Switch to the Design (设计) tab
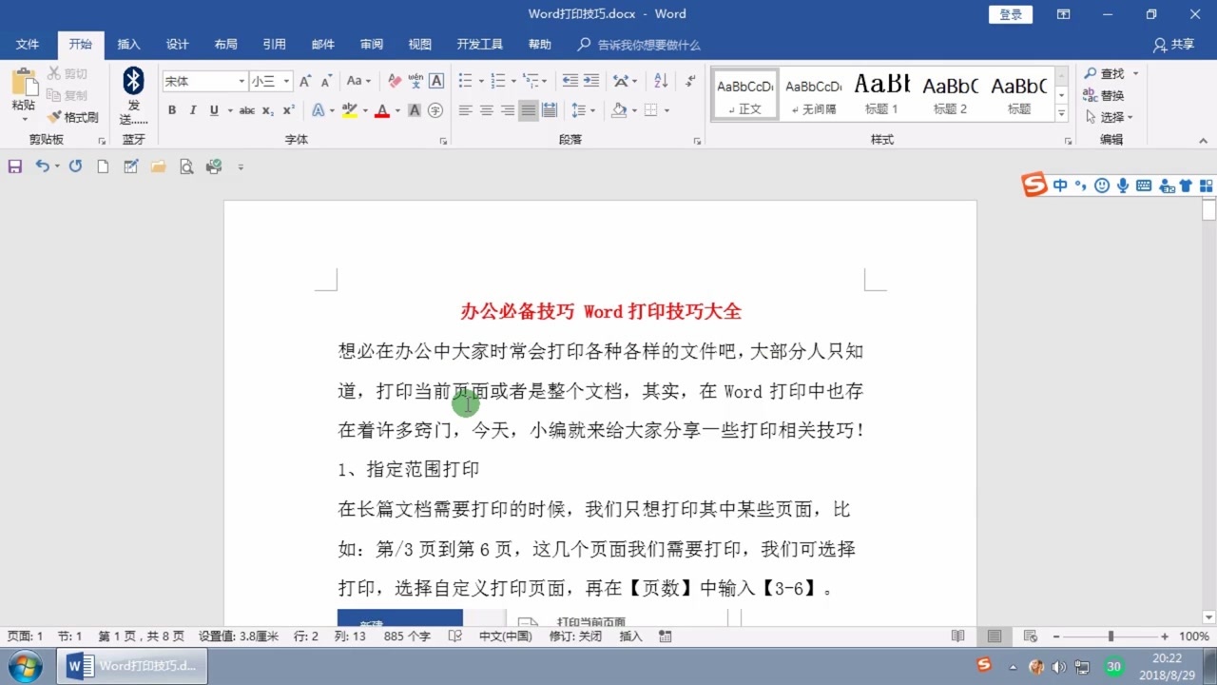Image resolution: width=1217 pixels, height=685 pixels. click(x=178, y=45)
